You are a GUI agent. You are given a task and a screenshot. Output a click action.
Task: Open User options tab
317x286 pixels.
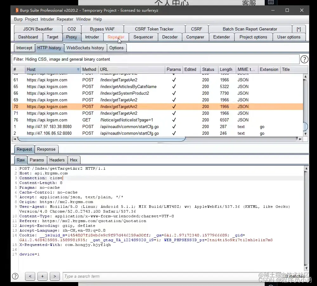click(289, 37)
